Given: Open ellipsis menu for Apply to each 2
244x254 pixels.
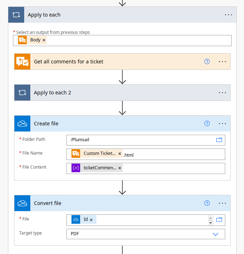Looking at the screenshot, I should (222, 93).
